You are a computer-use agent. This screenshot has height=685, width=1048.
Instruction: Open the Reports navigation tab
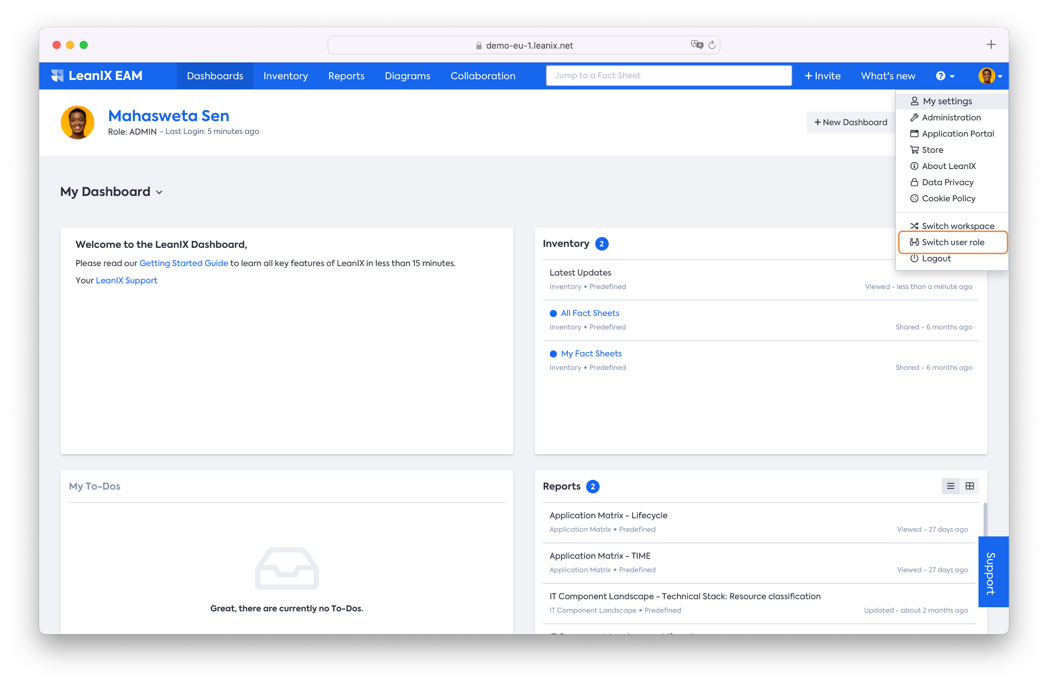tap(346, 76)
